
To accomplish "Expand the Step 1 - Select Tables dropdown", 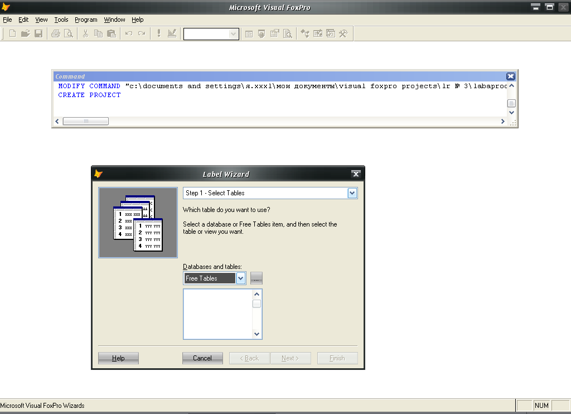I will click(x=352, y=193).
